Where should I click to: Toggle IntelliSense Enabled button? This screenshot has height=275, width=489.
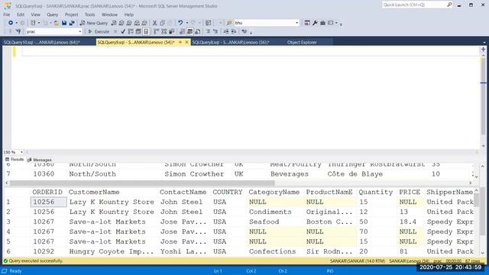[146, 31]
